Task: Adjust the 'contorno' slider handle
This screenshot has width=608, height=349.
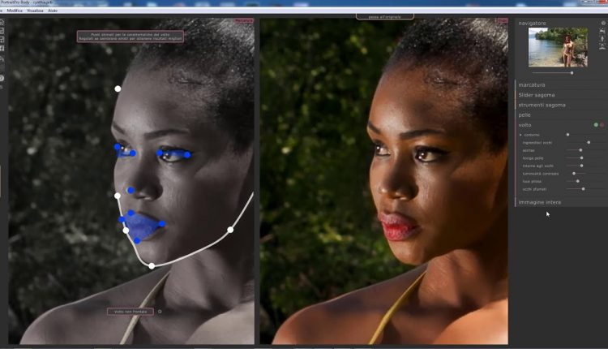Action: [567, 135]
